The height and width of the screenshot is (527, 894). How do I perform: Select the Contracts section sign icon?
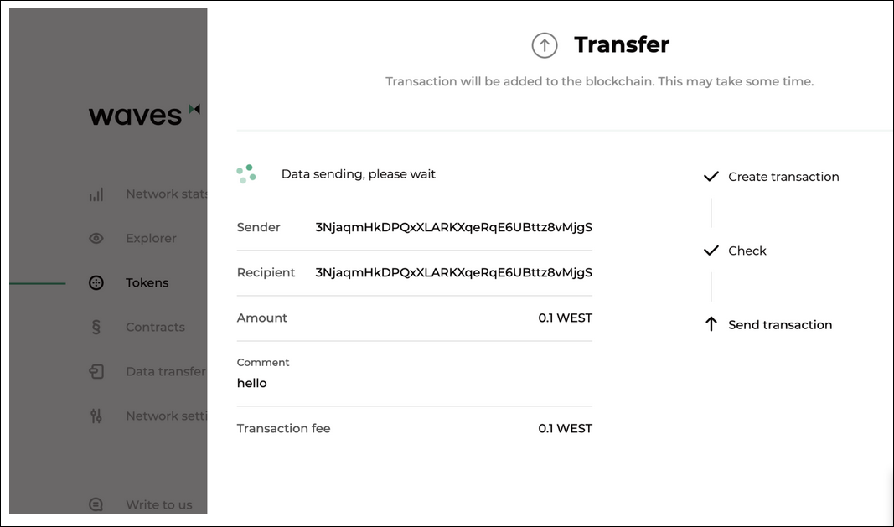pos(96,327)
